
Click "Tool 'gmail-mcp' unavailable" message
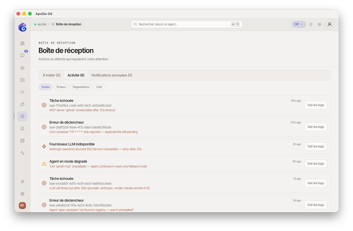(98, 166)
